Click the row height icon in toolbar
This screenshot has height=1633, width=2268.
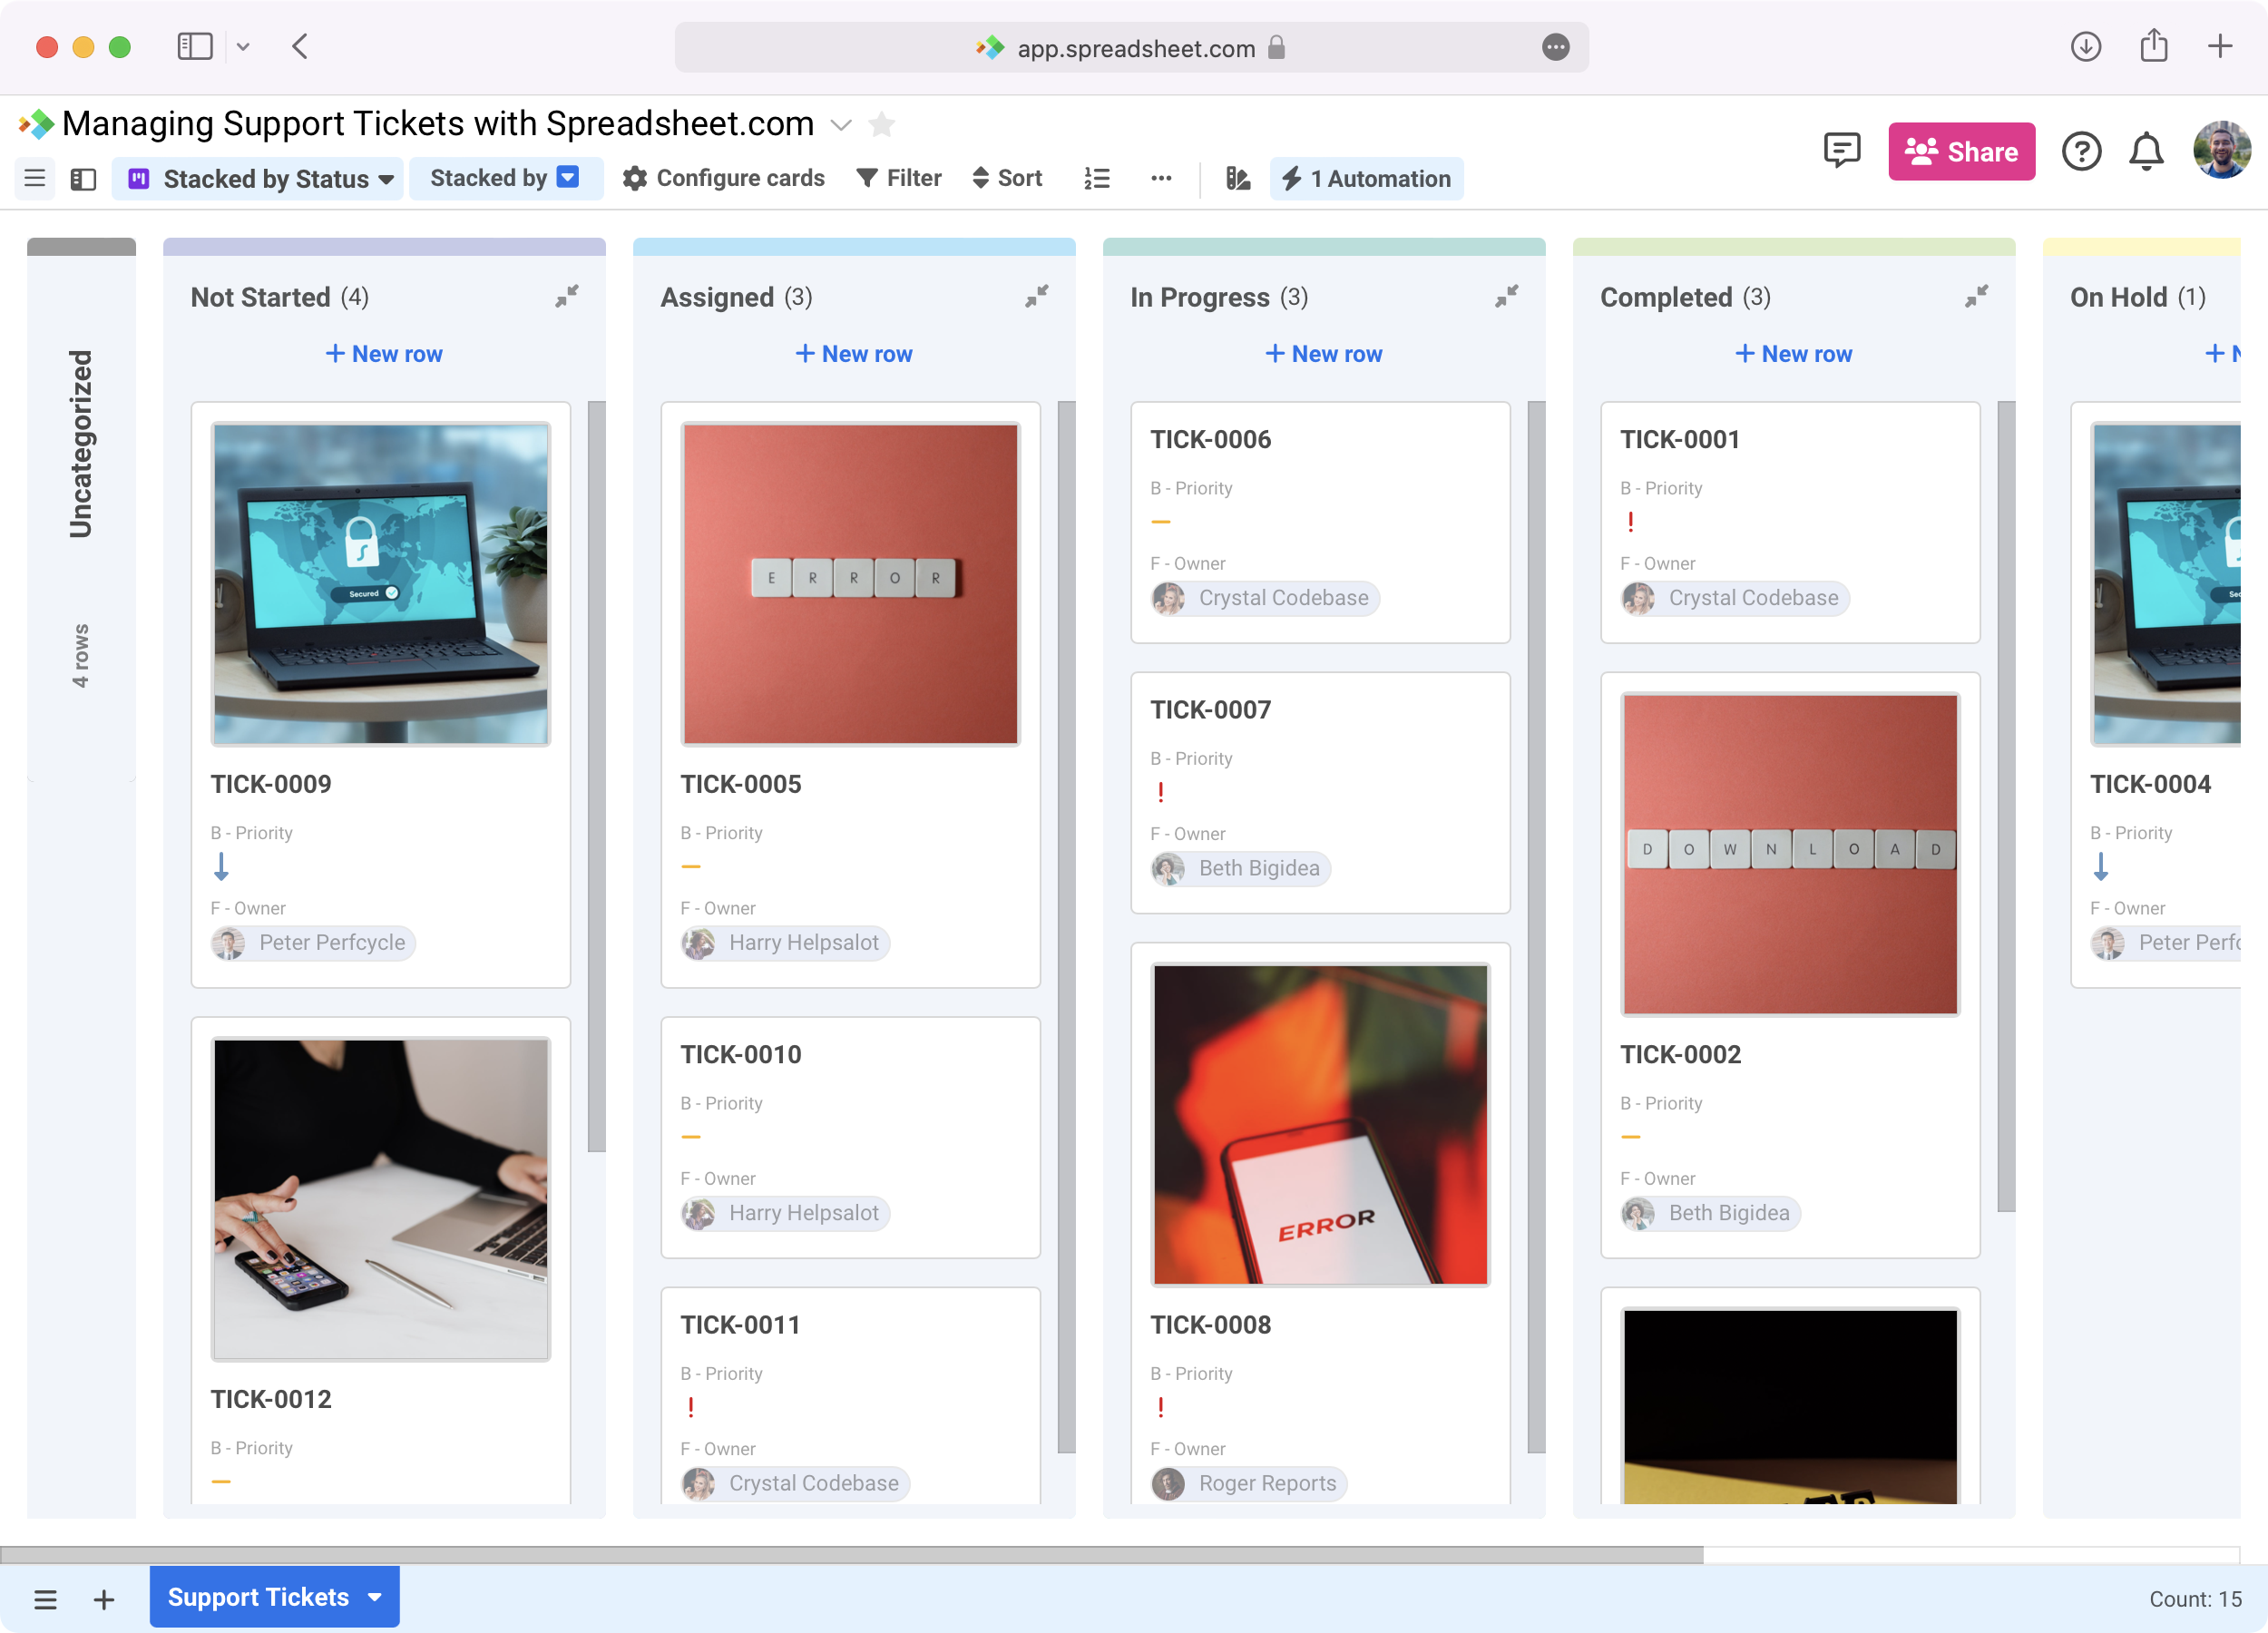pos(1097,178)
